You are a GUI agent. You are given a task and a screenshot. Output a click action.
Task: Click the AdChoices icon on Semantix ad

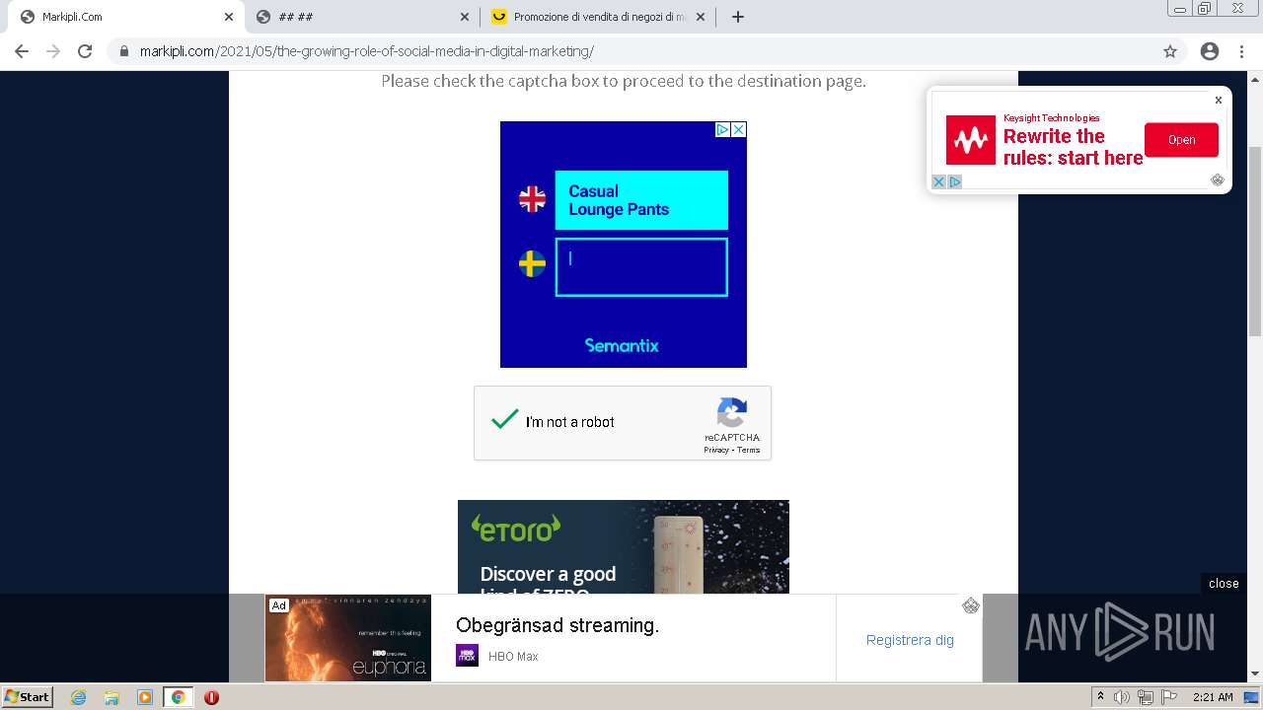click(x=722, y=129)
